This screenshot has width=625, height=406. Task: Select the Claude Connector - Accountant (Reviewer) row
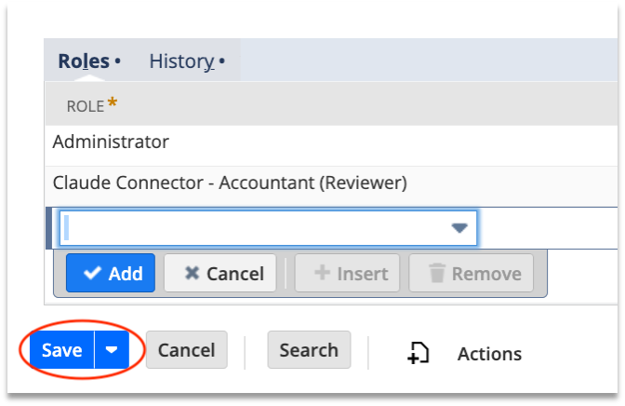click(x=332, y=183)
